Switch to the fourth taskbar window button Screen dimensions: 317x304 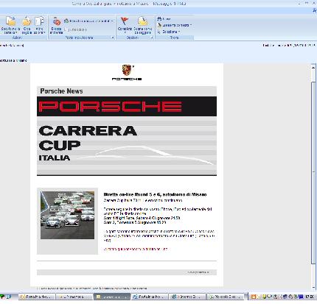click(x=150, y=297)
